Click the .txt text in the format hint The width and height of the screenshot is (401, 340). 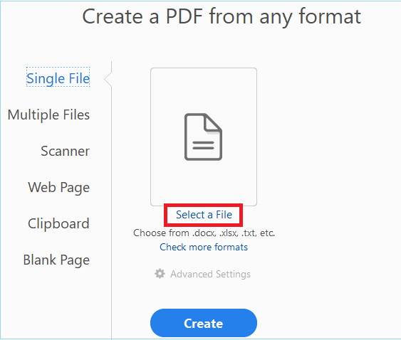pyautogui.click(x=249, y=233)
